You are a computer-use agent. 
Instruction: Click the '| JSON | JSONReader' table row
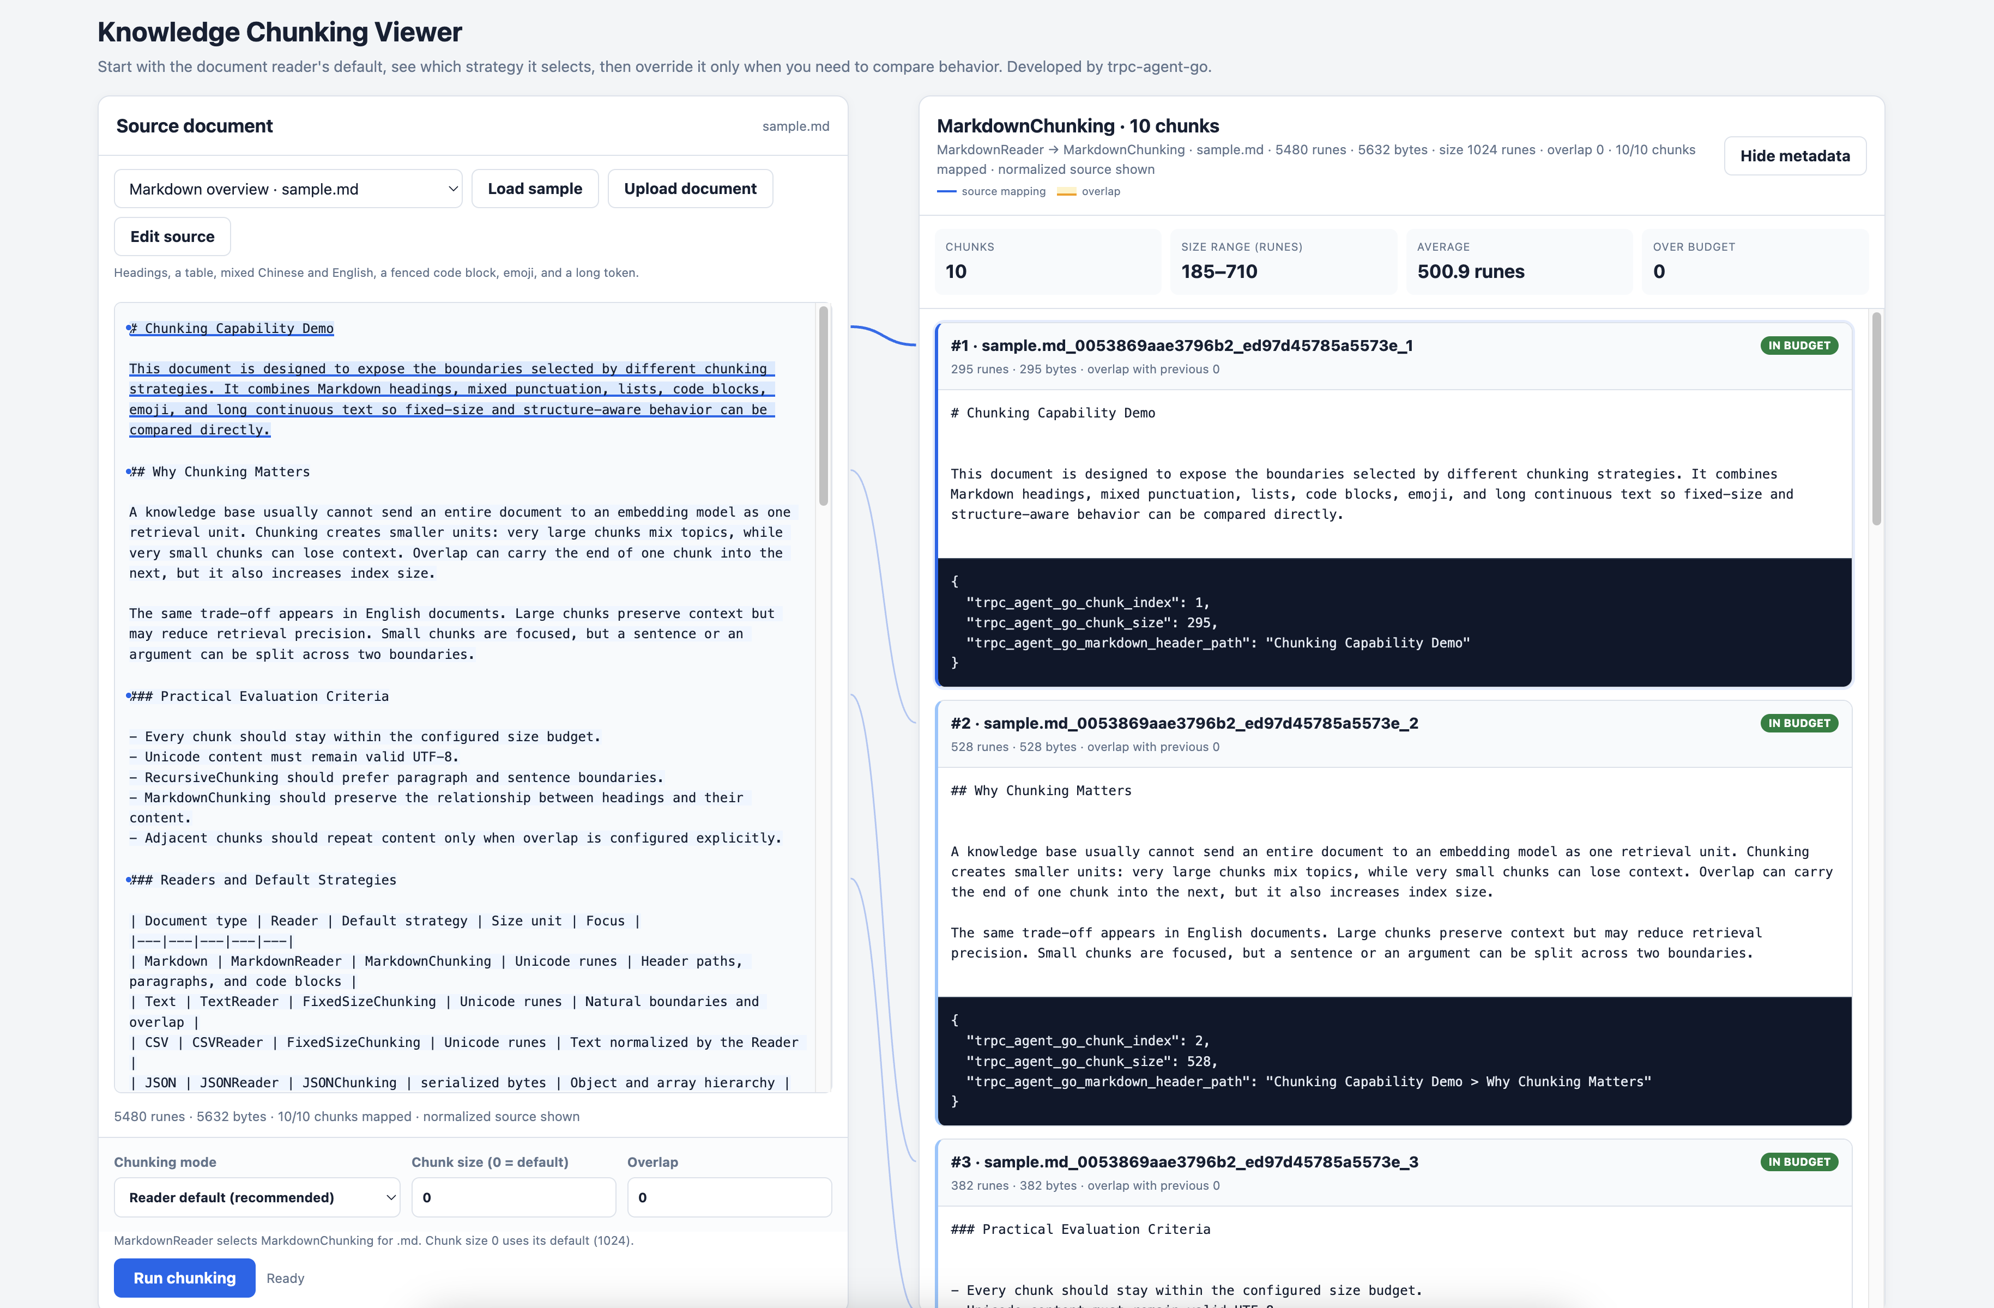pos(460,1083)
